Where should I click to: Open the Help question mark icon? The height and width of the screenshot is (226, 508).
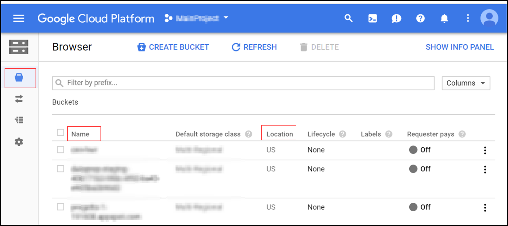420,18
